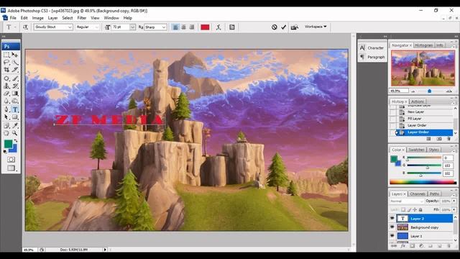Select the Pen tool
The width and height of the screenshot is (460, 259).
tap(6, 109)
